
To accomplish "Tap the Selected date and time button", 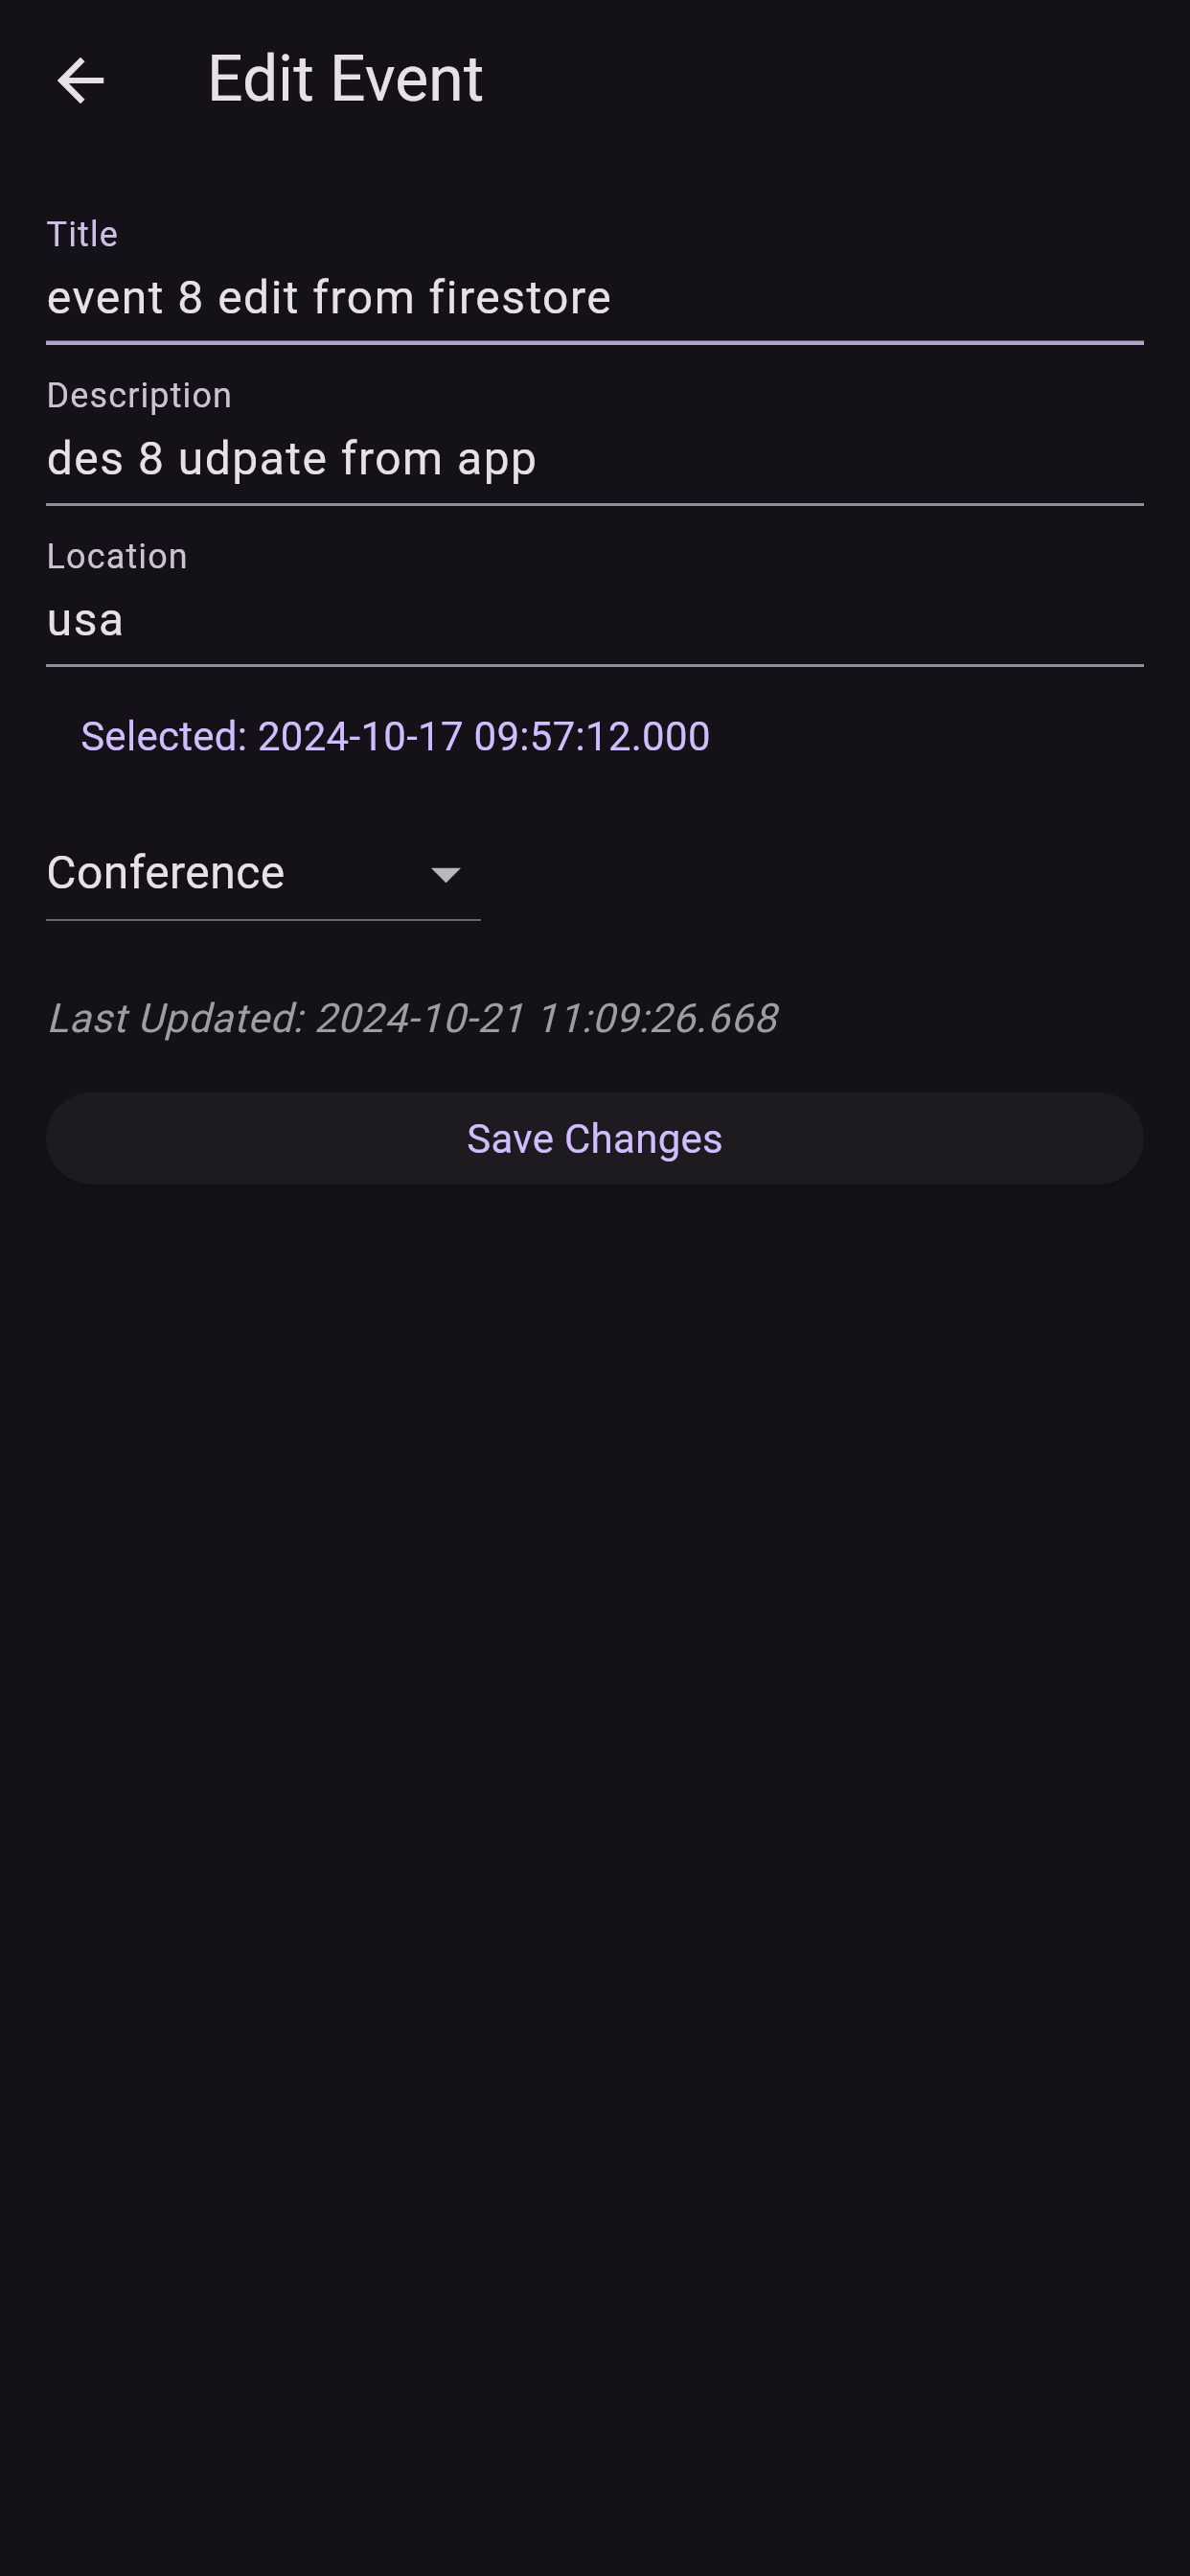I will click(395, 737).
